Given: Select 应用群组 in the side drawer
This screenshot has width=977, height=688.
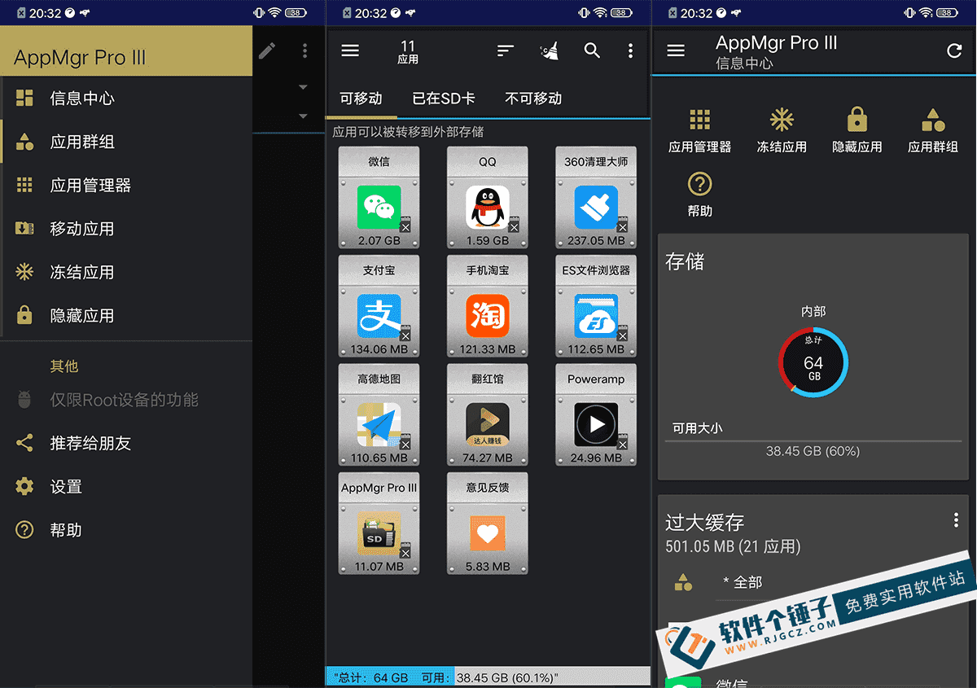Looking at the screenshot, I should (x=126, y=142).
